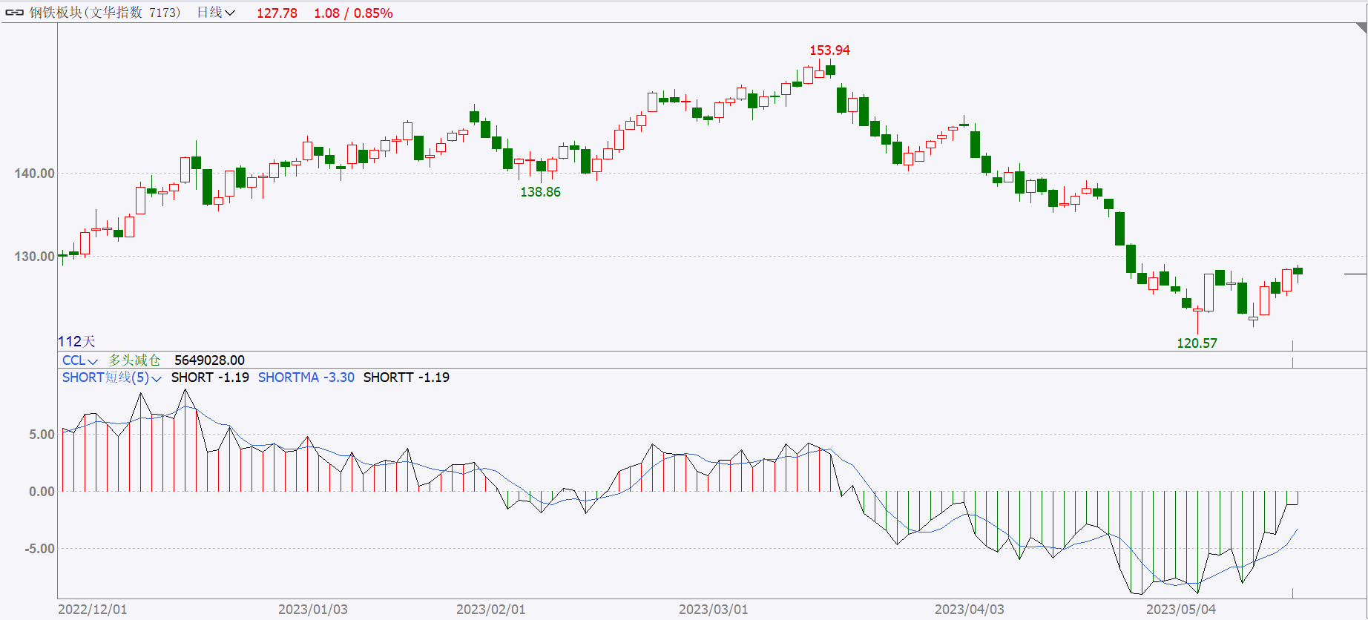Click the SHORT -1.19 value
This screenshot has width=1368, height=620.
tap(210, 377)
